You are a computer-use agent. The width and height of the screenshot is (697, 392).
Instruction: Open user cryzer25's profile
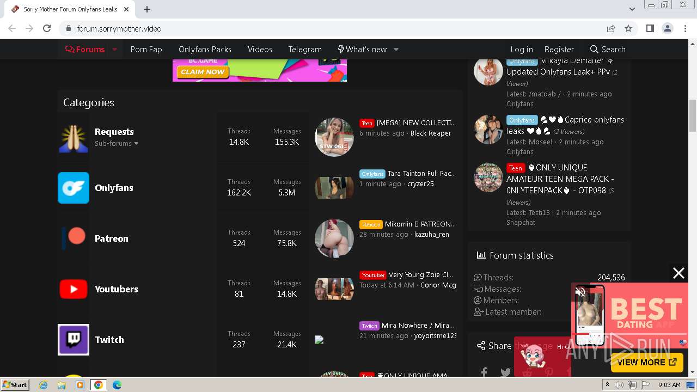click(x=420, y=184)
